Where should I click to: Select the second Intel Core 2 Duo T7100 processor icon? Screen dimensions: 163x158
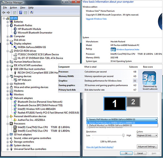tap(15, 131)
